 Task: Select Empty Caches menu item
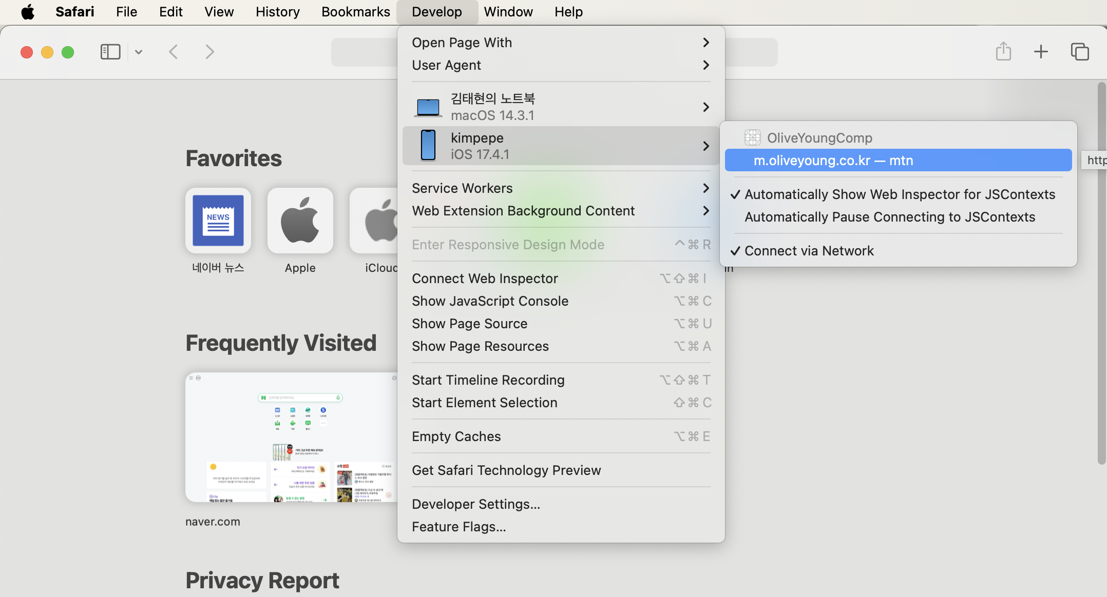click(456, 436)
